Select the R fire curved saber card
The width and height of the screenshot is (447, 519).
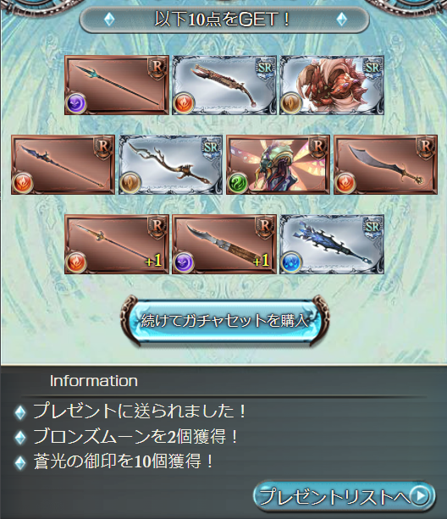tap(385, 164)
